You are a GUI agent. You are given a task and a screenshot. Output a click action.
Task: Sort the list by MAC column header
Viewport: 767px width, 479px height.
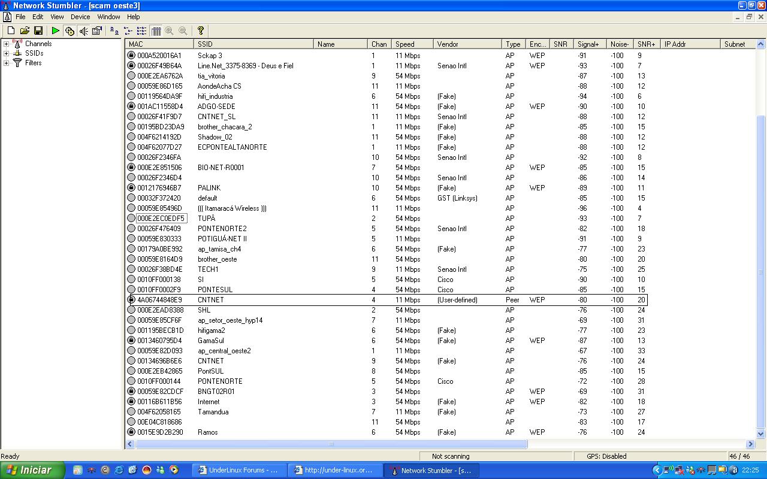tap(160, 44)
